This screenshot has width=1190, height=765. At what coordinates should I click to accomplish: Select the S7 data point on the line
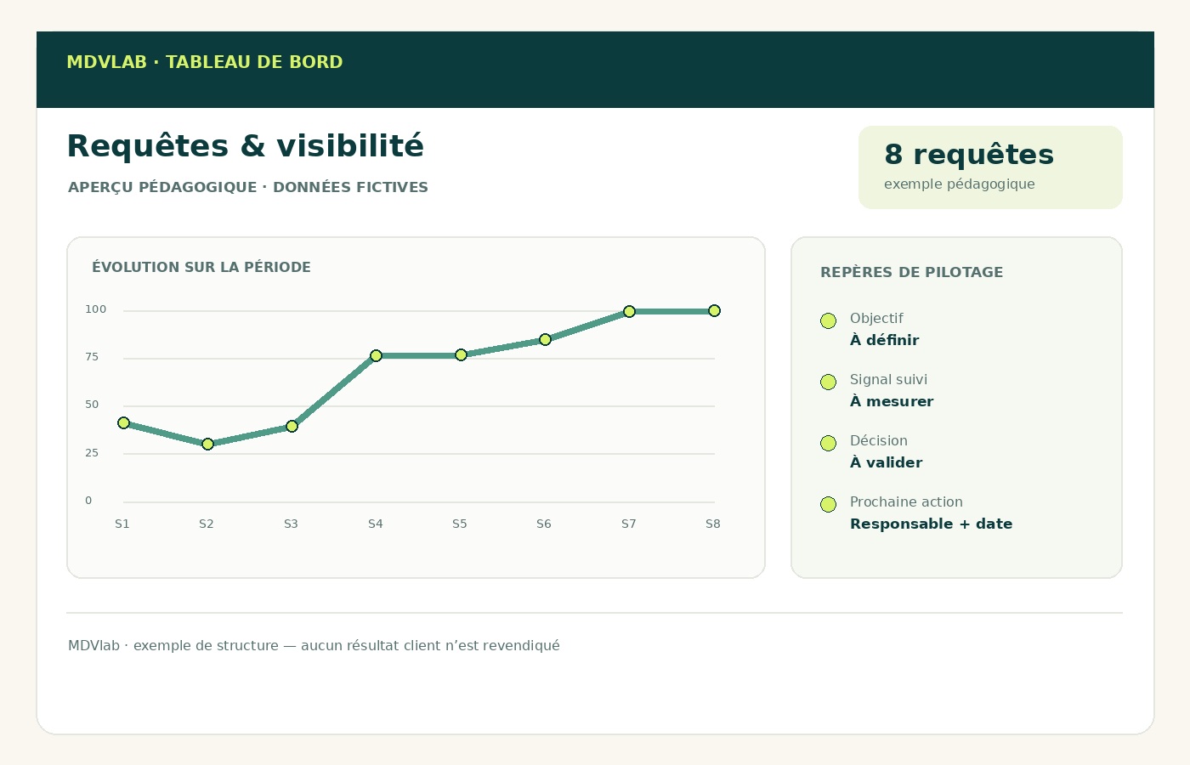coord(629,311)
